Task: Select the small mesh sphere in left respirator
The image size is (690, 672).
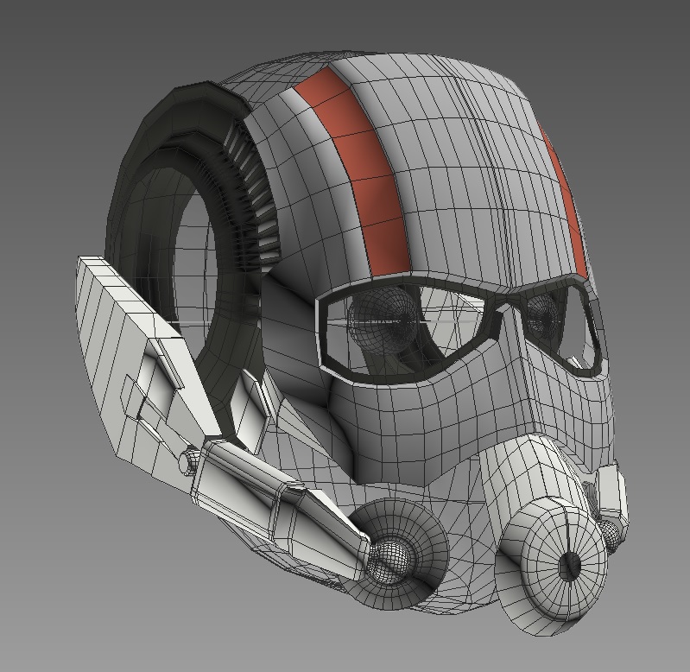Action: click(x=390, y=558)
